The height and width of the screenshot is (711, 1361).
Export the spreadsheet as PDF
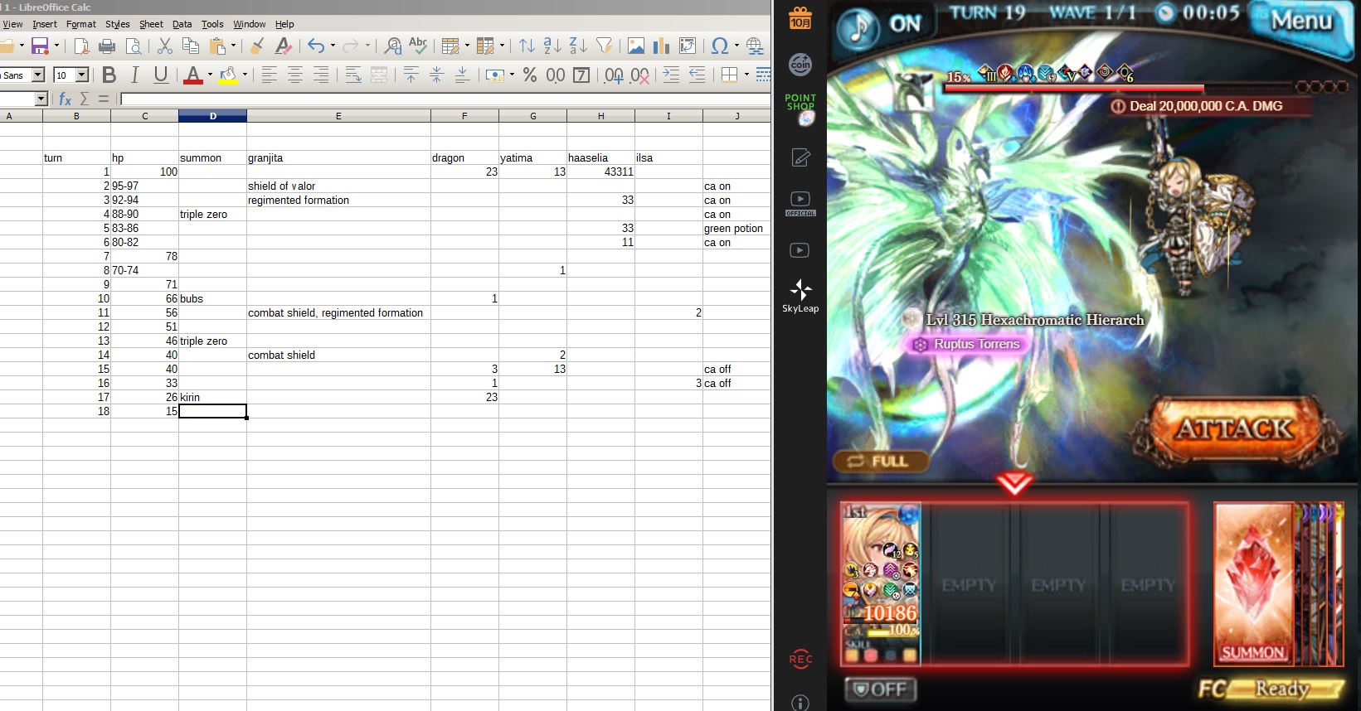pos(81,46)
